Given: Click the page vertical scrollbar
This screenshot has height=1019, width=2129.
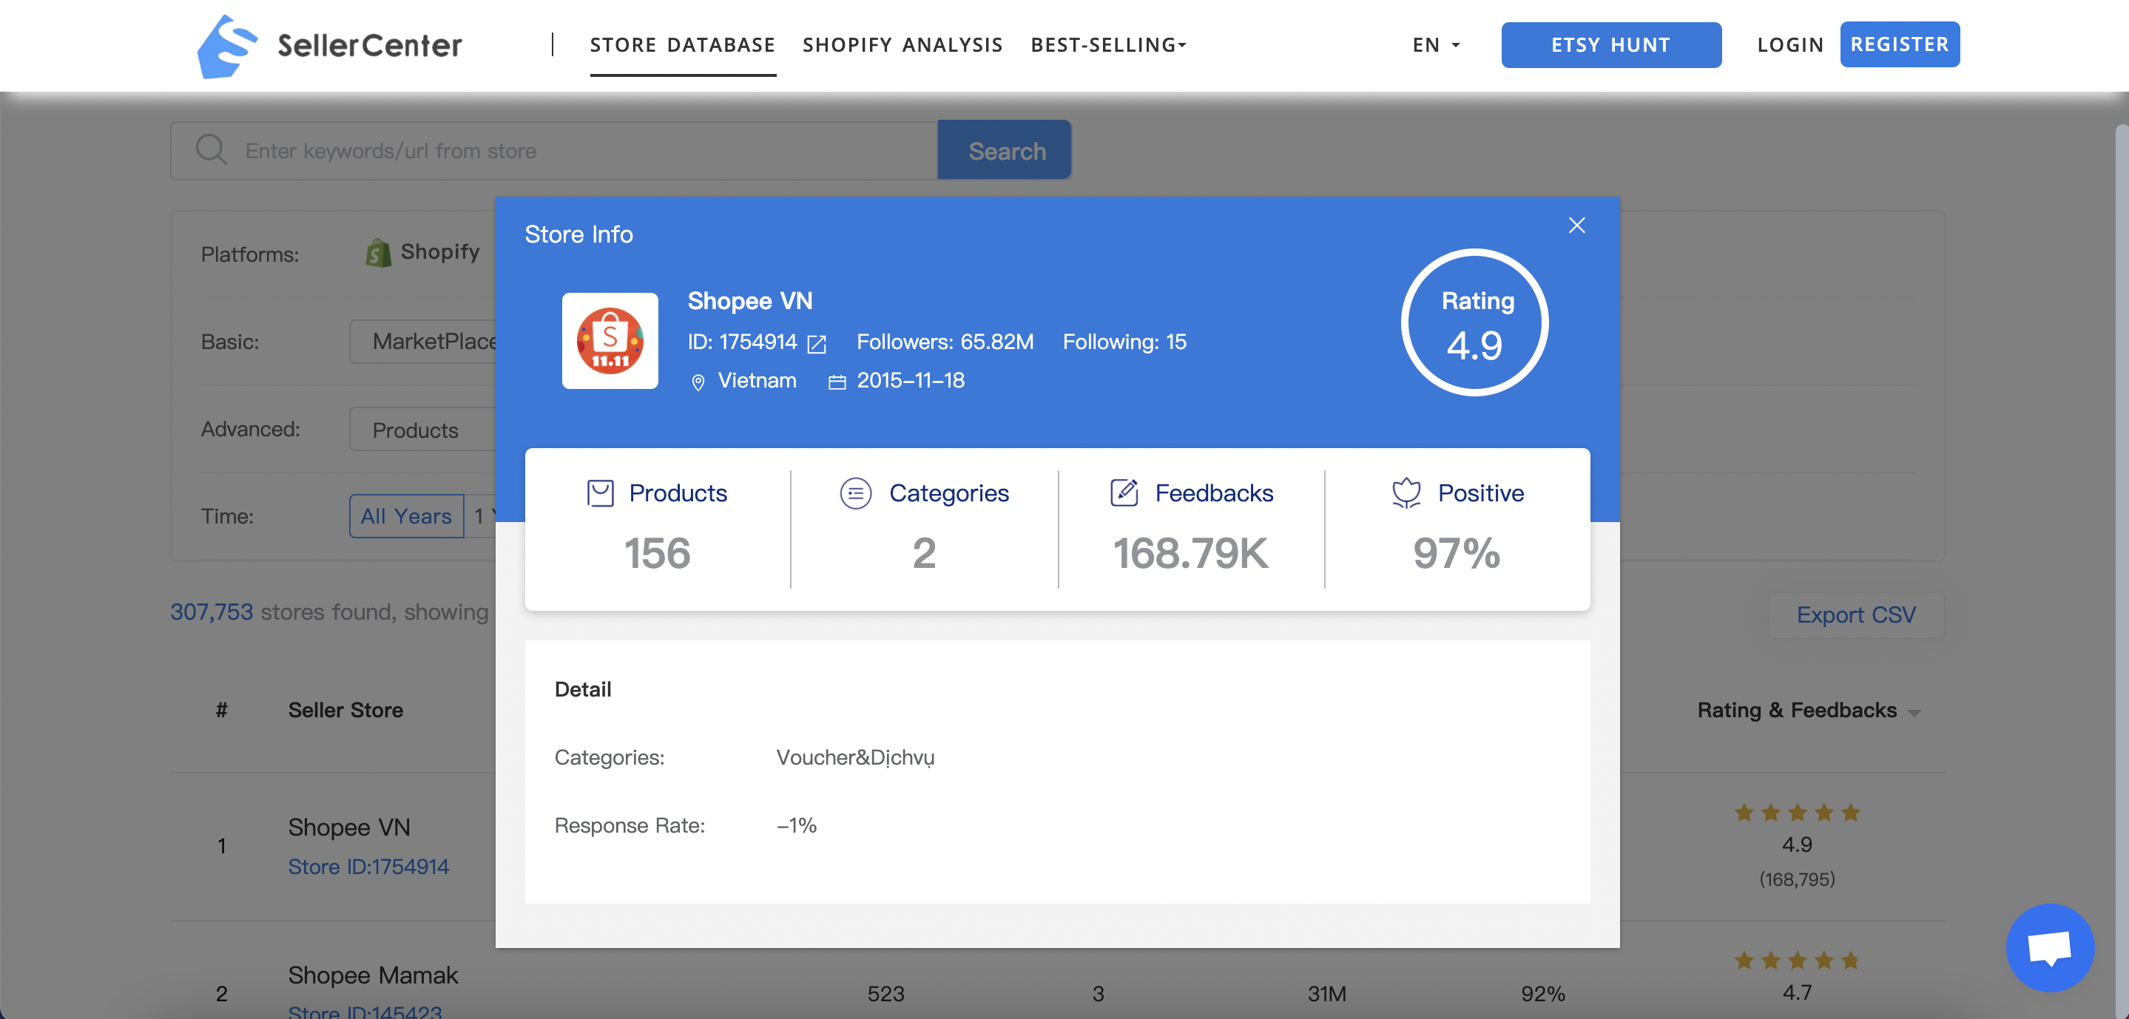Looking at the screenshot, I should 2122,570.
